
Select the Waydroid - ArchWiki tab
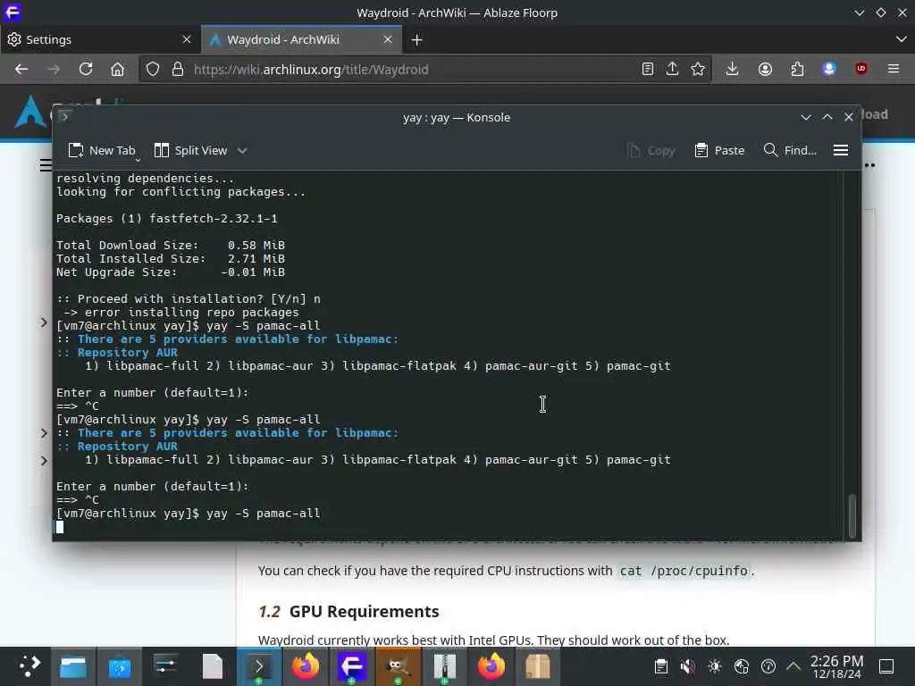[301, 39]
